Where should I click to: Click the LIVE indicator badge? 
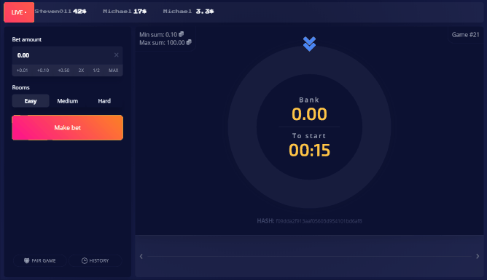coord(19,12)
